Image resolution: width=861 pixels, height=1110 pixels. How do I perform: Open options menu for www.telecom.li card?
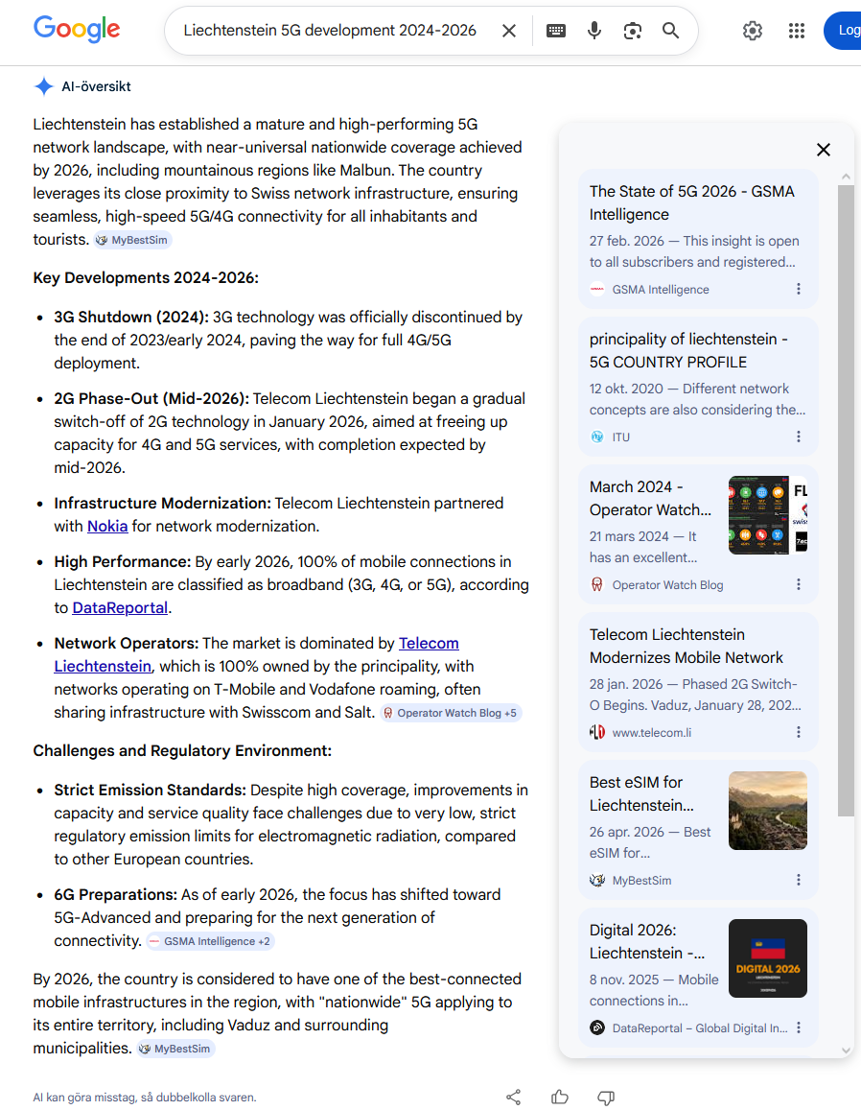(799, 732)
